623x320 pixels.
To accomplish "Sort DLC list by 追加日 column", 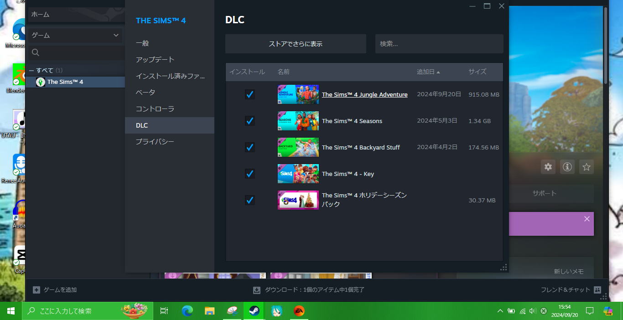I will point(428,72).
